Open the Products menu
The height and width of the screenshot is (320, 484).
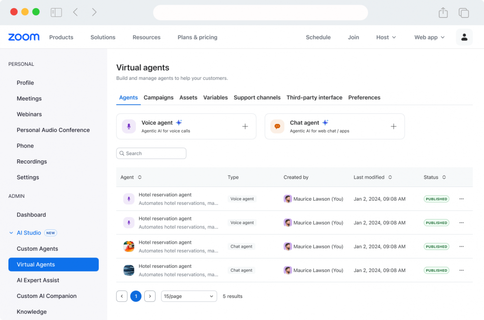tap(61, 37)
